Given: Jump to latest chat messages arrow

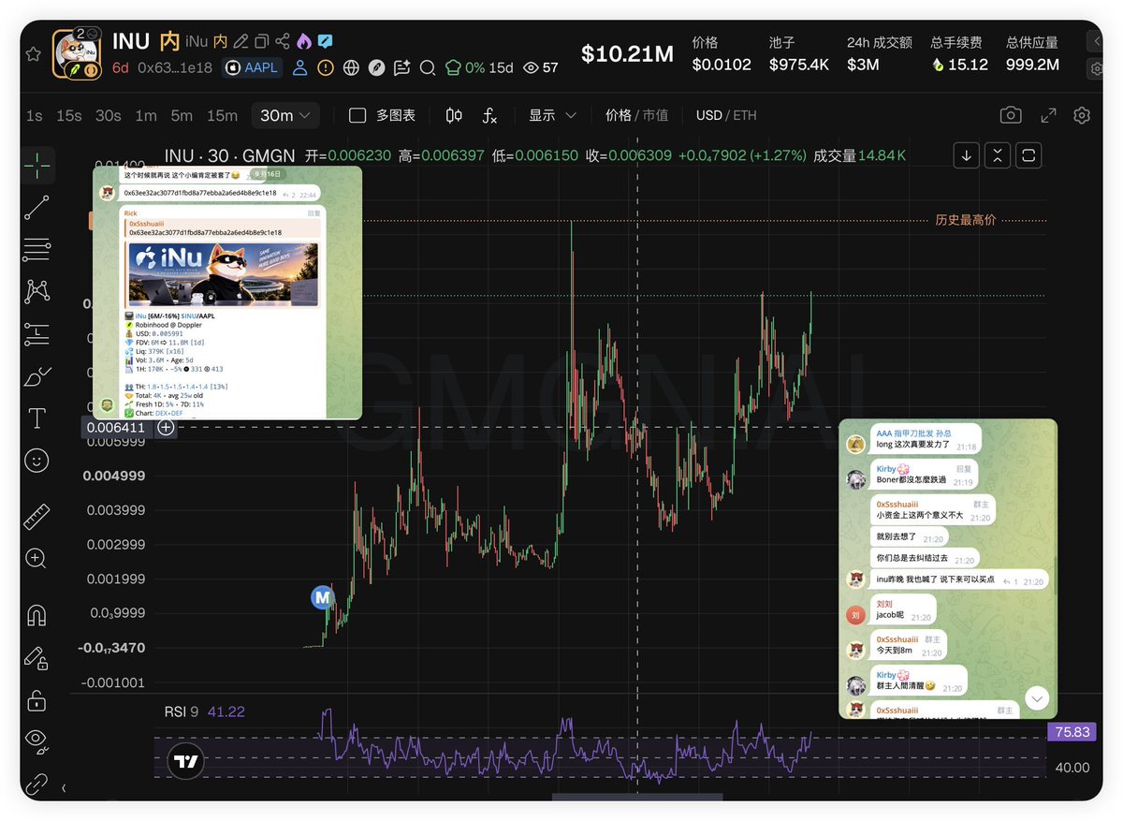Looking at the screenshot, I should pos(1037,698).
